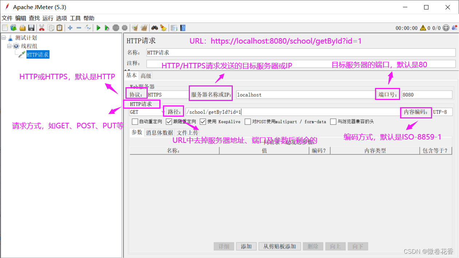Click the 值 column header
This screenshot has height=258, width=459.
pyautogui.click(x=264, y=150)
